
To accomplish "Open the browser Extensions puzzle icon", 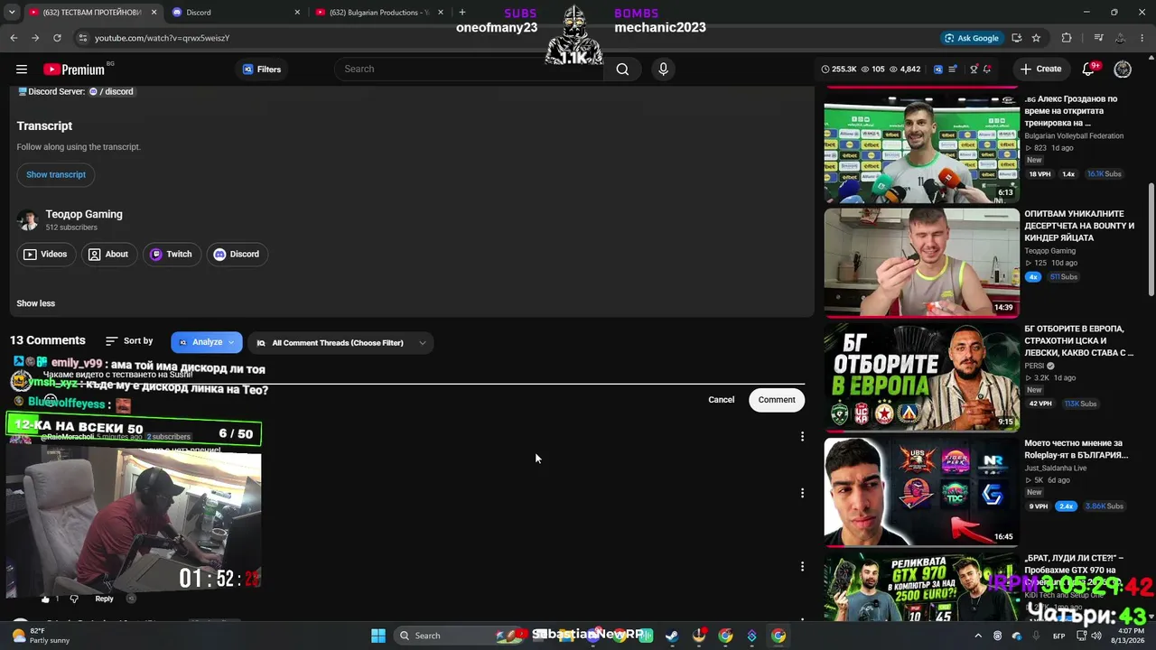I will click(1067, 38).
